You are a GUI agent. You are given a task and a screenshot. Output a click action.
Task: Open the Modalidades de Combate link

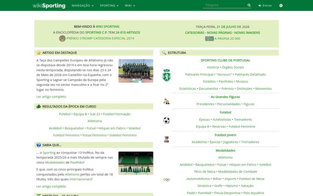[237, 172]
